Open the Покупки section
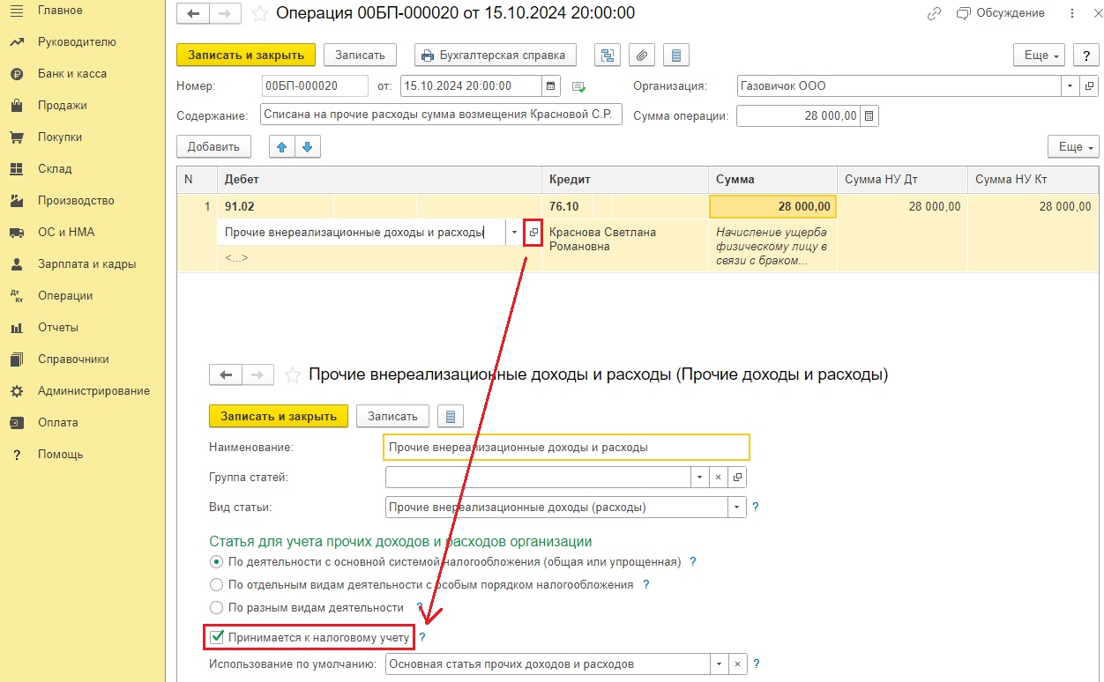The image size is (1104, 682). tap(60, 137)
